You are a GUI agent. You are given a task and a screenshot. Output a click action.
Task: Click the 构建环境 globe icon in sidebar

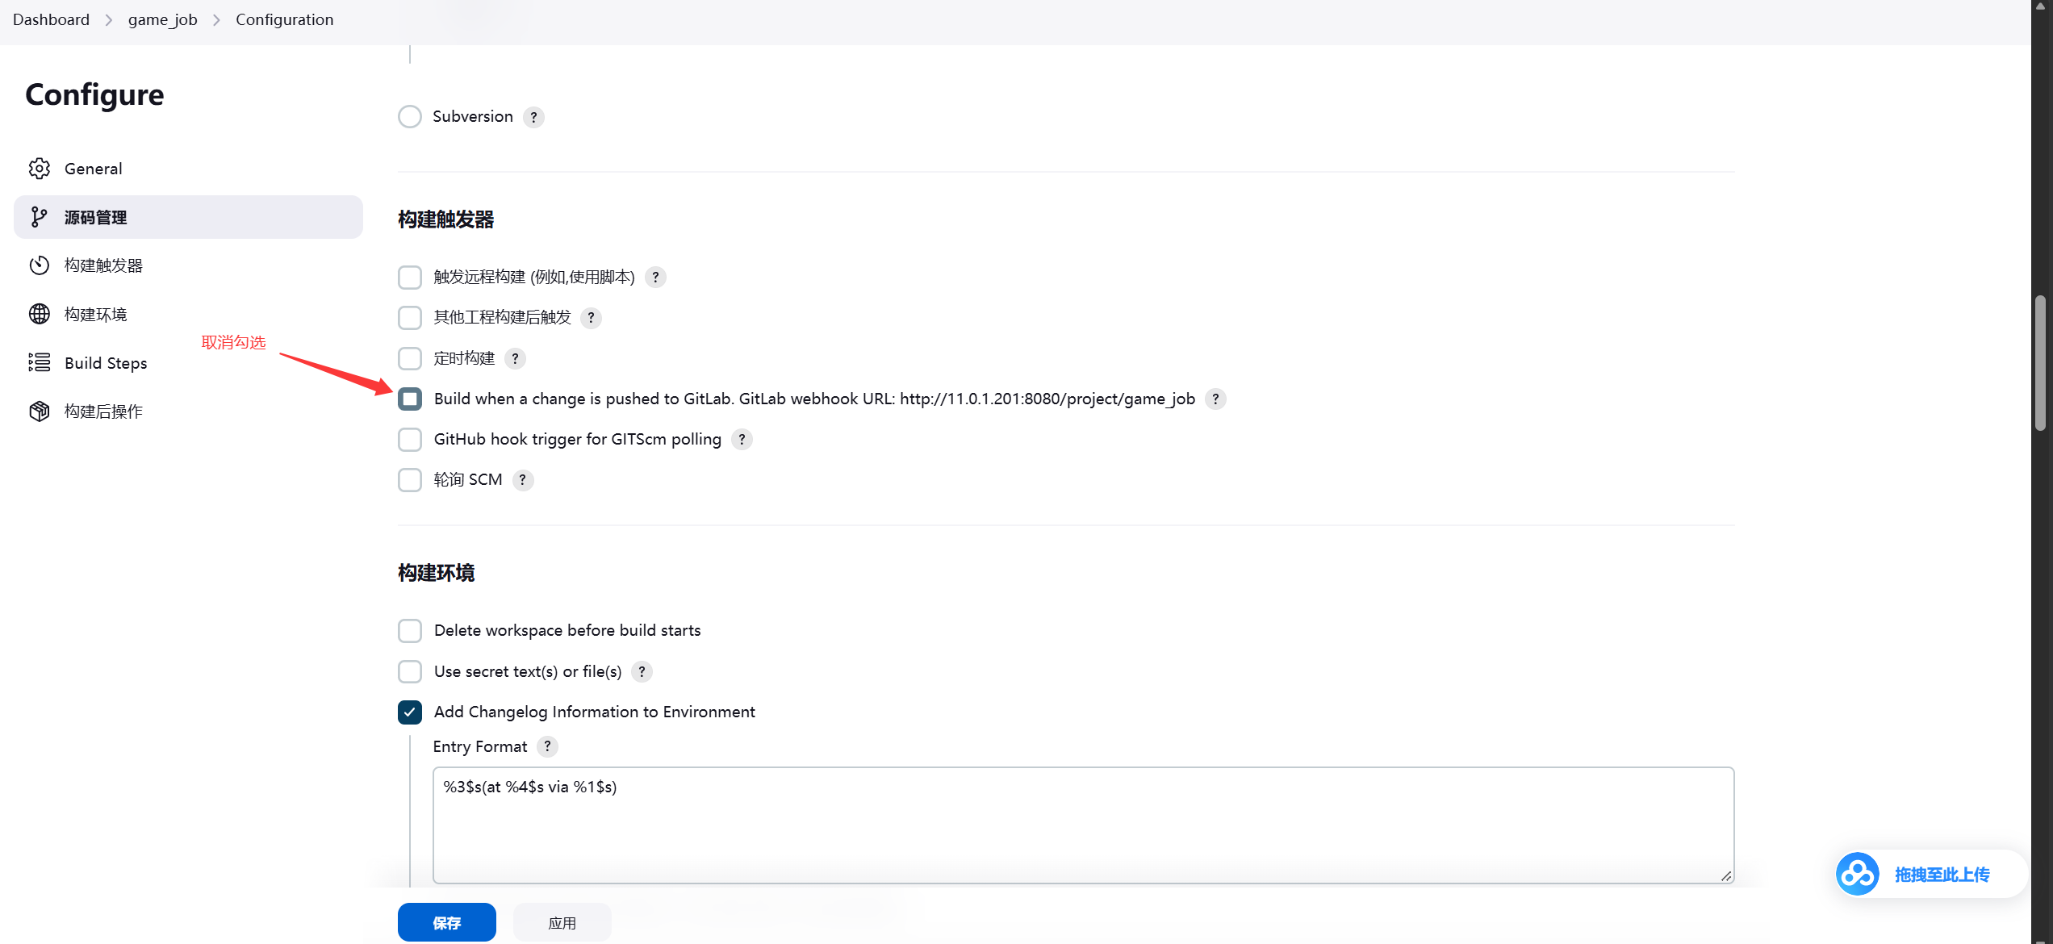39,314
